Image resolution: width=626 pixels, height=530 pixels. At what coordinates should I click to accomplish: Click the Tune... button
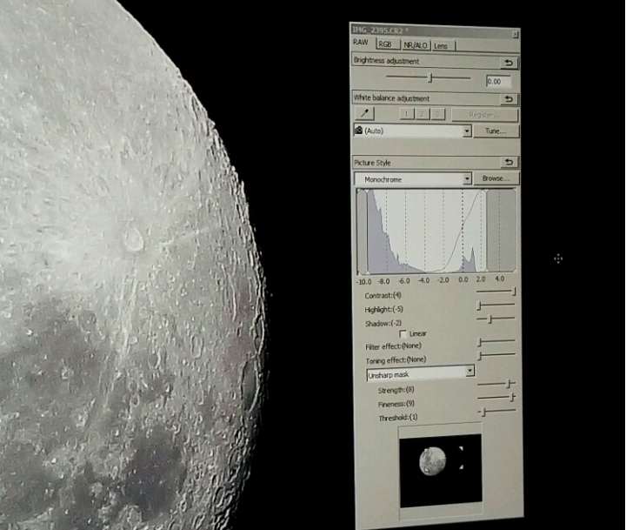496,131
